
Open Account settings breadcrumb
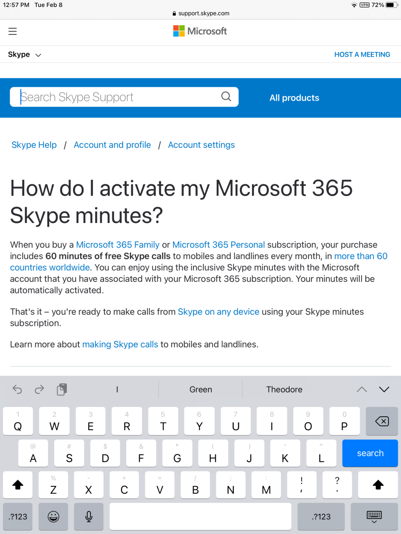pyautogui.click(x=201, y=145)
